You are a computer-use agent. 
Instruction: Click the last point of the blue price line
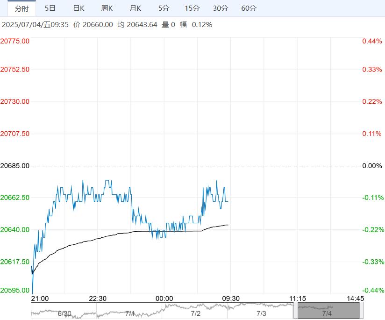228,201
